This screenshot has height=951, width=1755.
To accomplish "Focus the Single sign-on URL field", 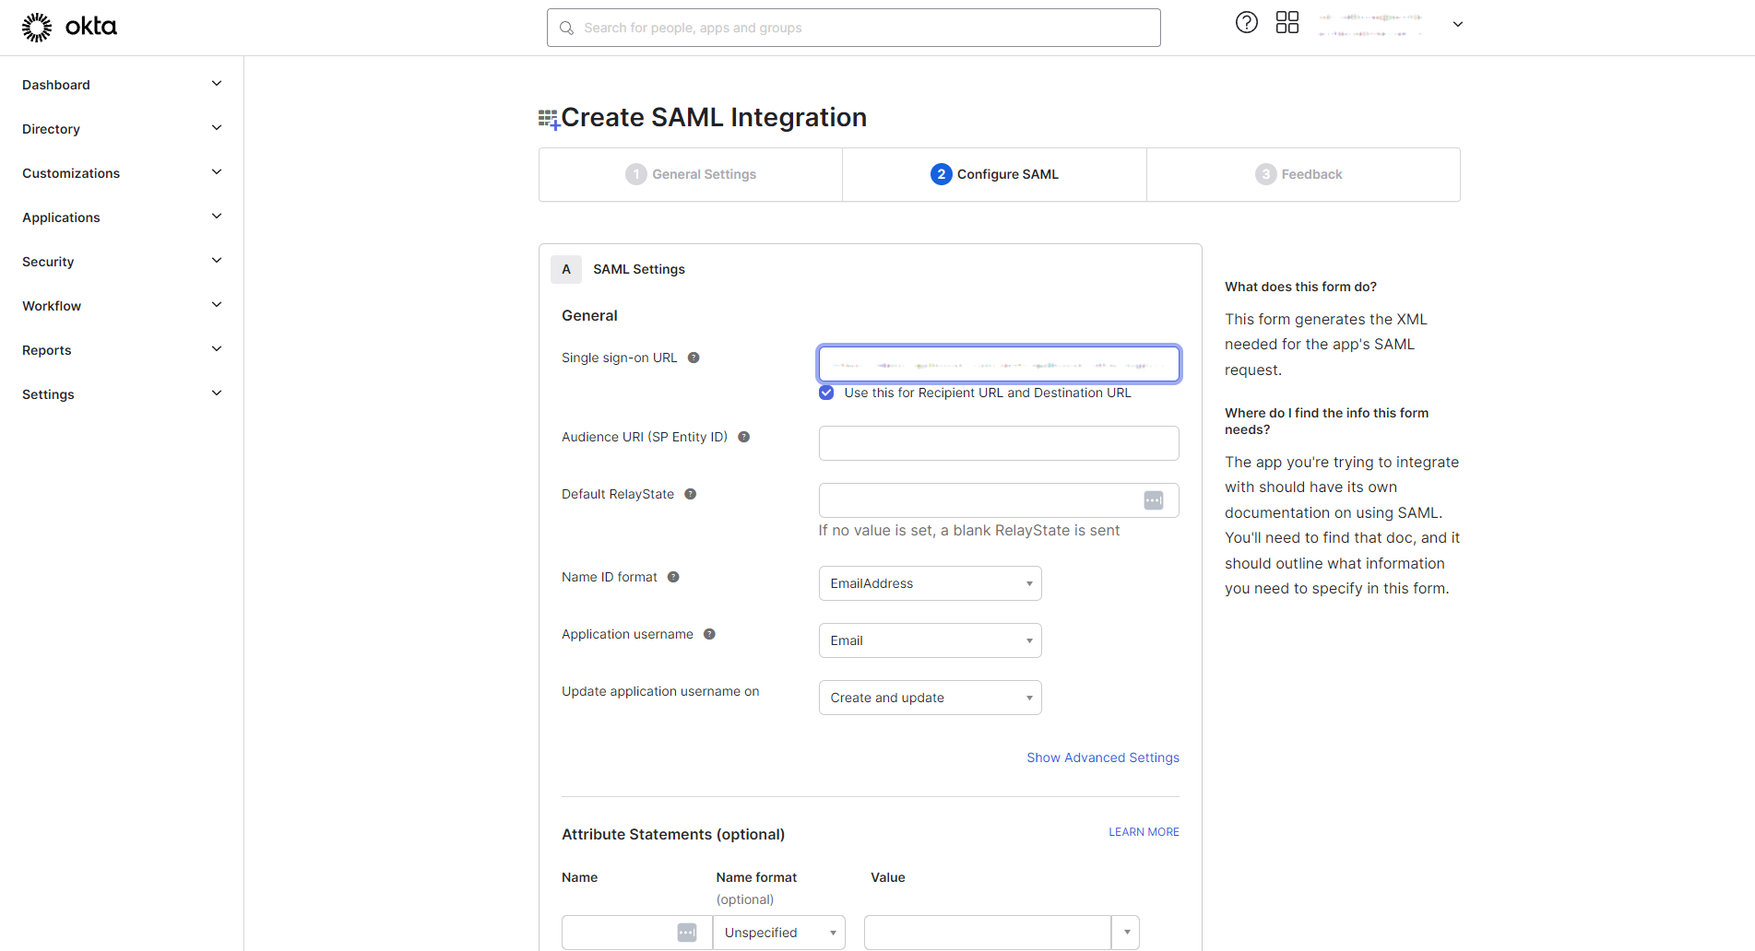I will [x=999, y=364].
